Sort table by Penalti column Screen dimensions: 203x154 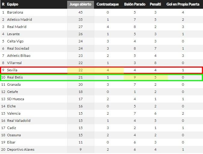click(x=155, y=5)
